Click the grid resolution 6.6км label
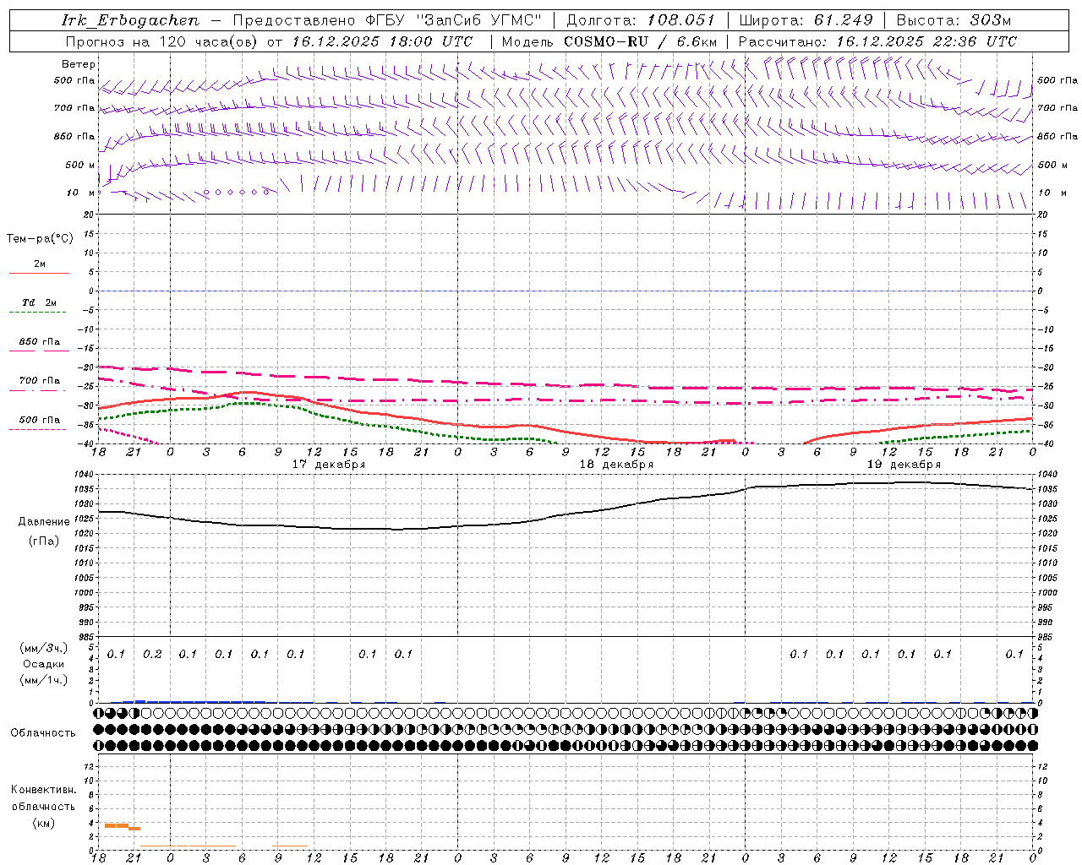The width and height of the screenshot is (1082, 865). click(x=697, y=41)
